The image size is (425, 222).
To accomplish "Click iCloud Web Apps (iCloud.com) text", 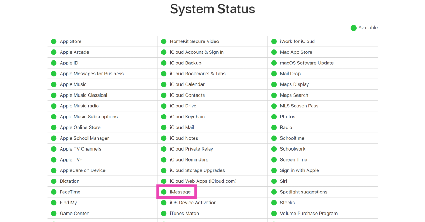I will (203, 181).
